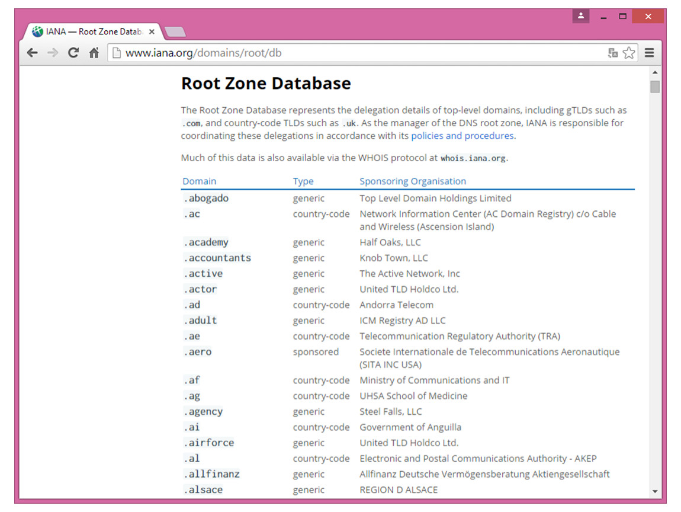Select the IANA — Root Zone Database tab
The width and height of the screenshot is (681, 512).
tap(94, 32)
